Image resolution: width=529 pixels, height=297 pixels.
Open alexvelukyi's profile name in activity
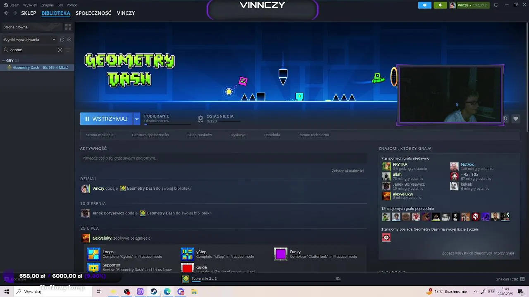tap(102, 238)
